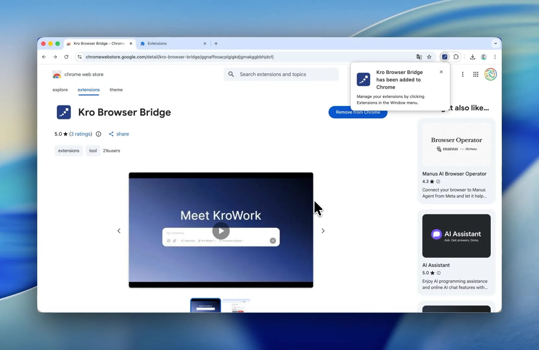Open Chrome's three-dot menu

click(x=495, y=57)
